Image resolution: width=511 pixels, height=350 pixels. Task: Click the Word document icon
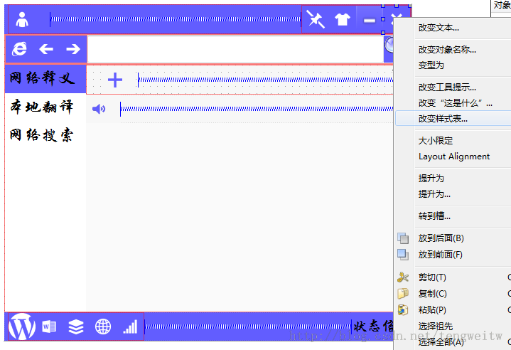coord(49,327)
